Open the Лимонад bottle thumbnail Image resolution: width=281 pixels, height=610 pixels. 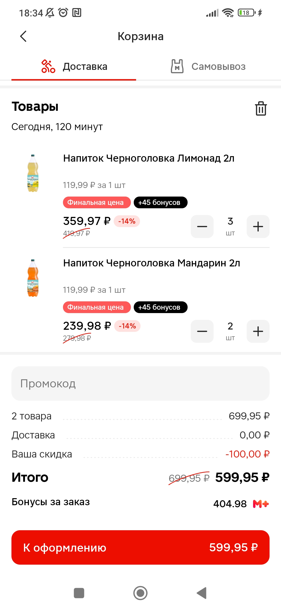pyautogui.click(x=33, y=173)
